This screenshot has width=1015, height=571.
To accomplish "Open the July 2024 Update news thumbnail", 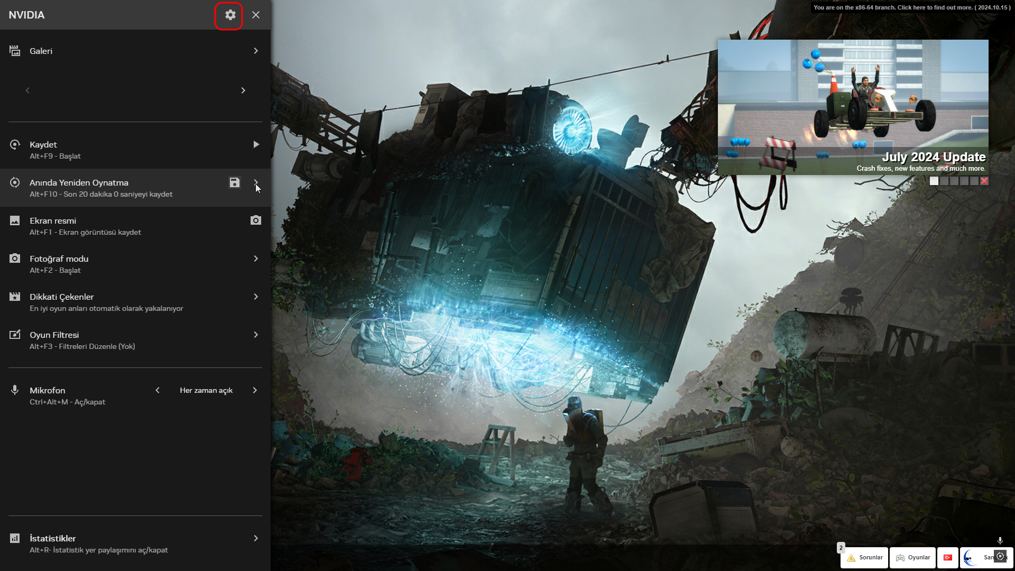I will pyautogui.click(x=853, y=107).
